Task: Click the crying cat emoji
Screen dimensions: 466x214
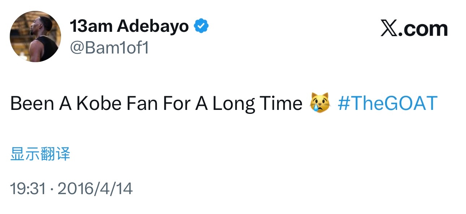Action: pyautogui.click(x=320, y=103)
